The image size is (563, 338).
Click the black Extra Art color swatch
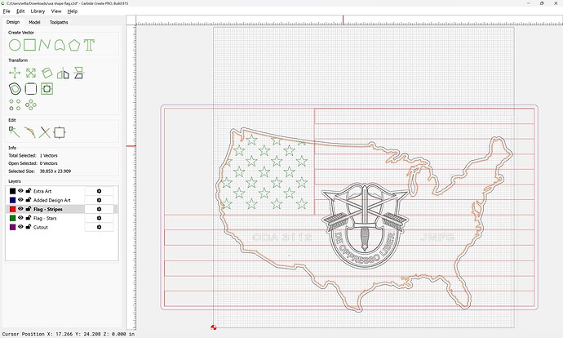tap(12, 191)
